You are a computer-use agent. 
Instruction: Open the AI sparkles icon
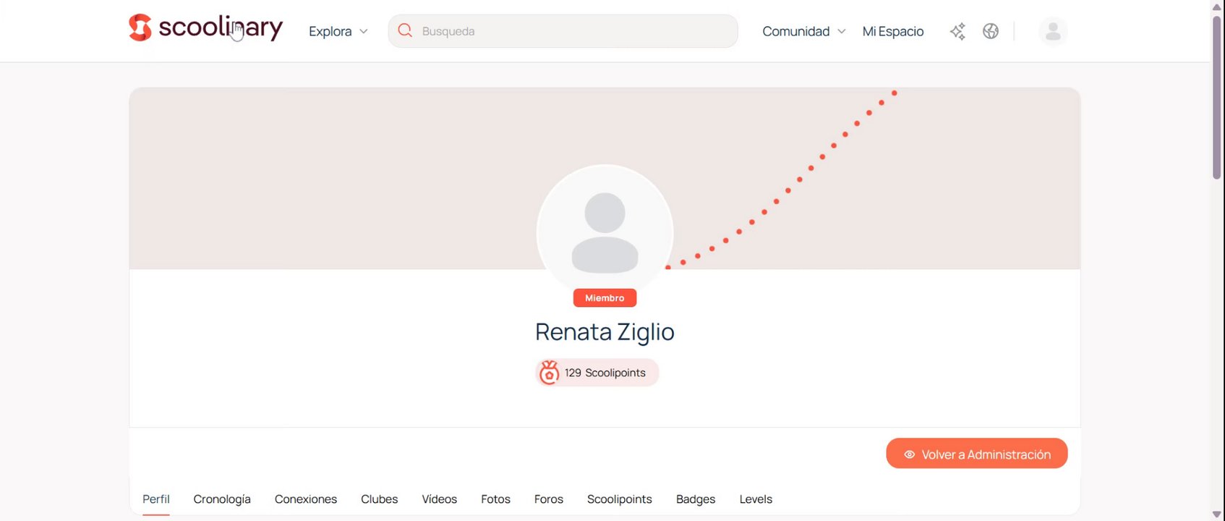click(957, 31)
